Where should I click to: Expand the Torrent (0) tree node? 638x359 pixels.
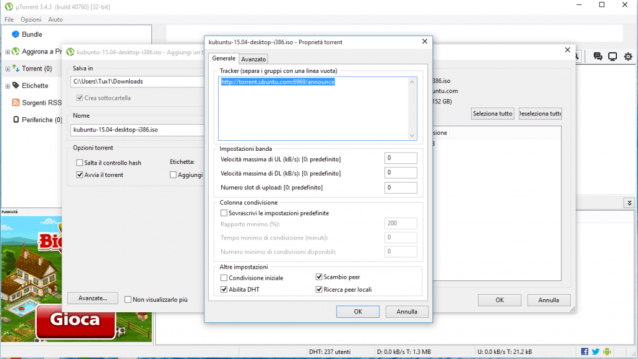[7, 69]
